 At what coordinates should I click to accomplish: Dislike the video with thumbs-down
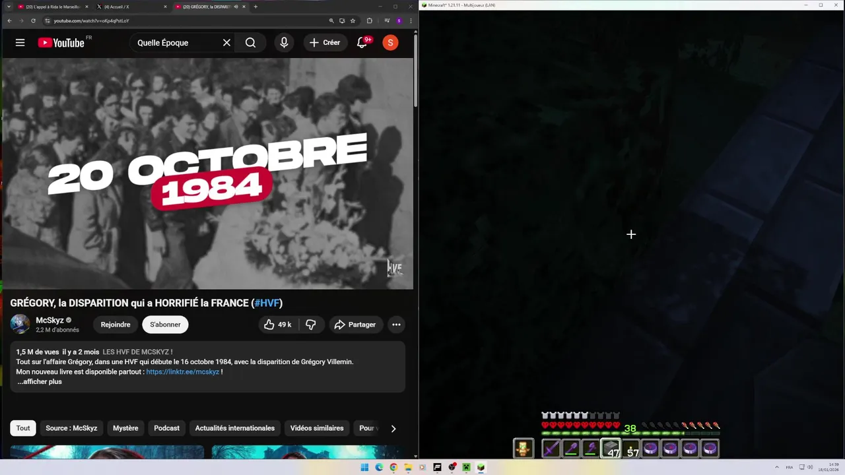tap(310, 325)
